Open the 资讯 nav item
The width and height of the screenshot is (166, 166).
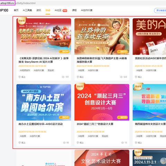[39, 10]
